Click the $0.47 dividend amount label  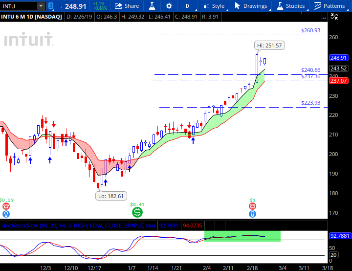coord(137,204)
